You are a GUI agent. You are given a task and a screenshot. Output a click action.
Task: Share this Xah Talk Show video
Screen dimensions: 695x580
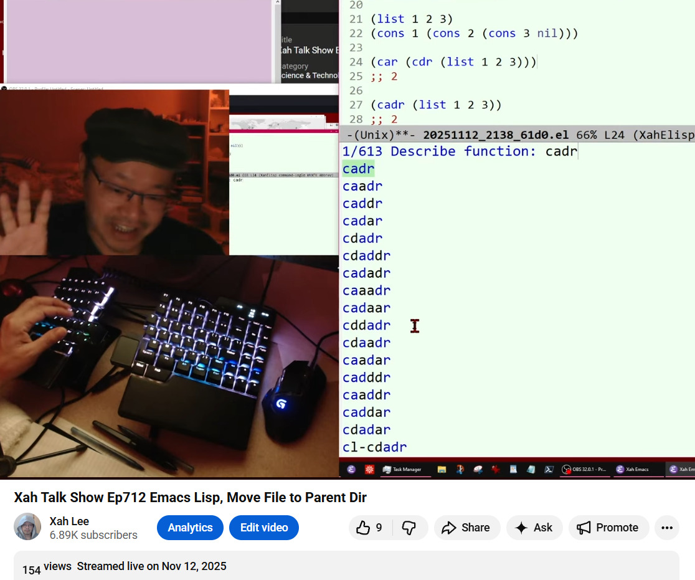pos(466,528)
